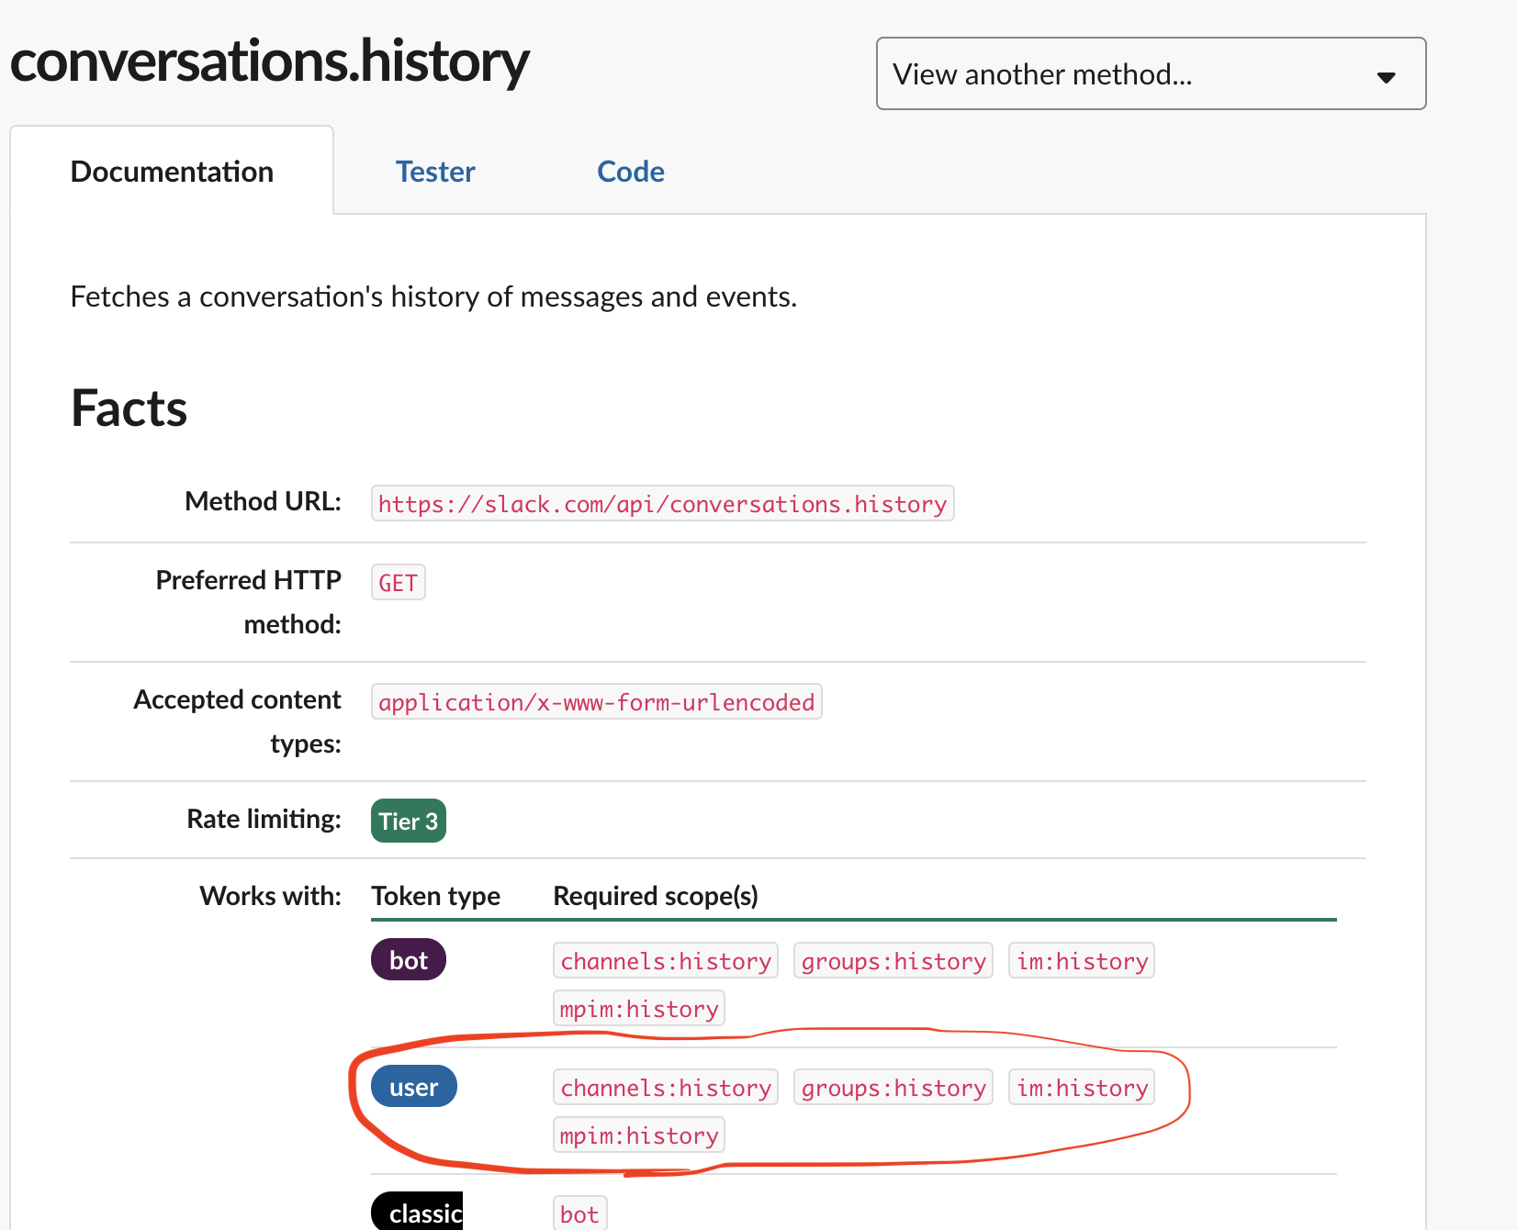This screenshot has height=1230, width=1517.
Task: Click the bot token type badge
Action: point(408,960)
